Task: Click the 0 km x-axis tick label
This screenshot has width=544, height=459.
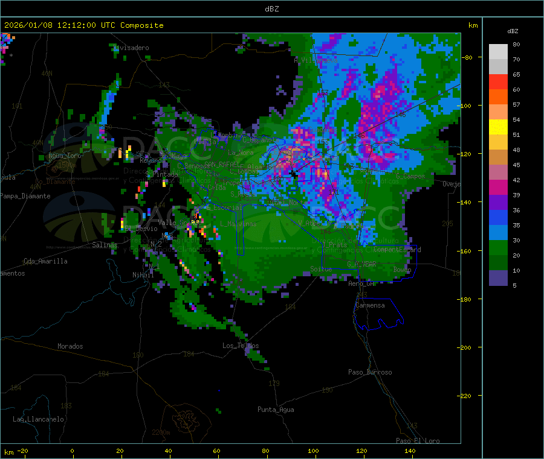Action: click(x=72, y=451)
